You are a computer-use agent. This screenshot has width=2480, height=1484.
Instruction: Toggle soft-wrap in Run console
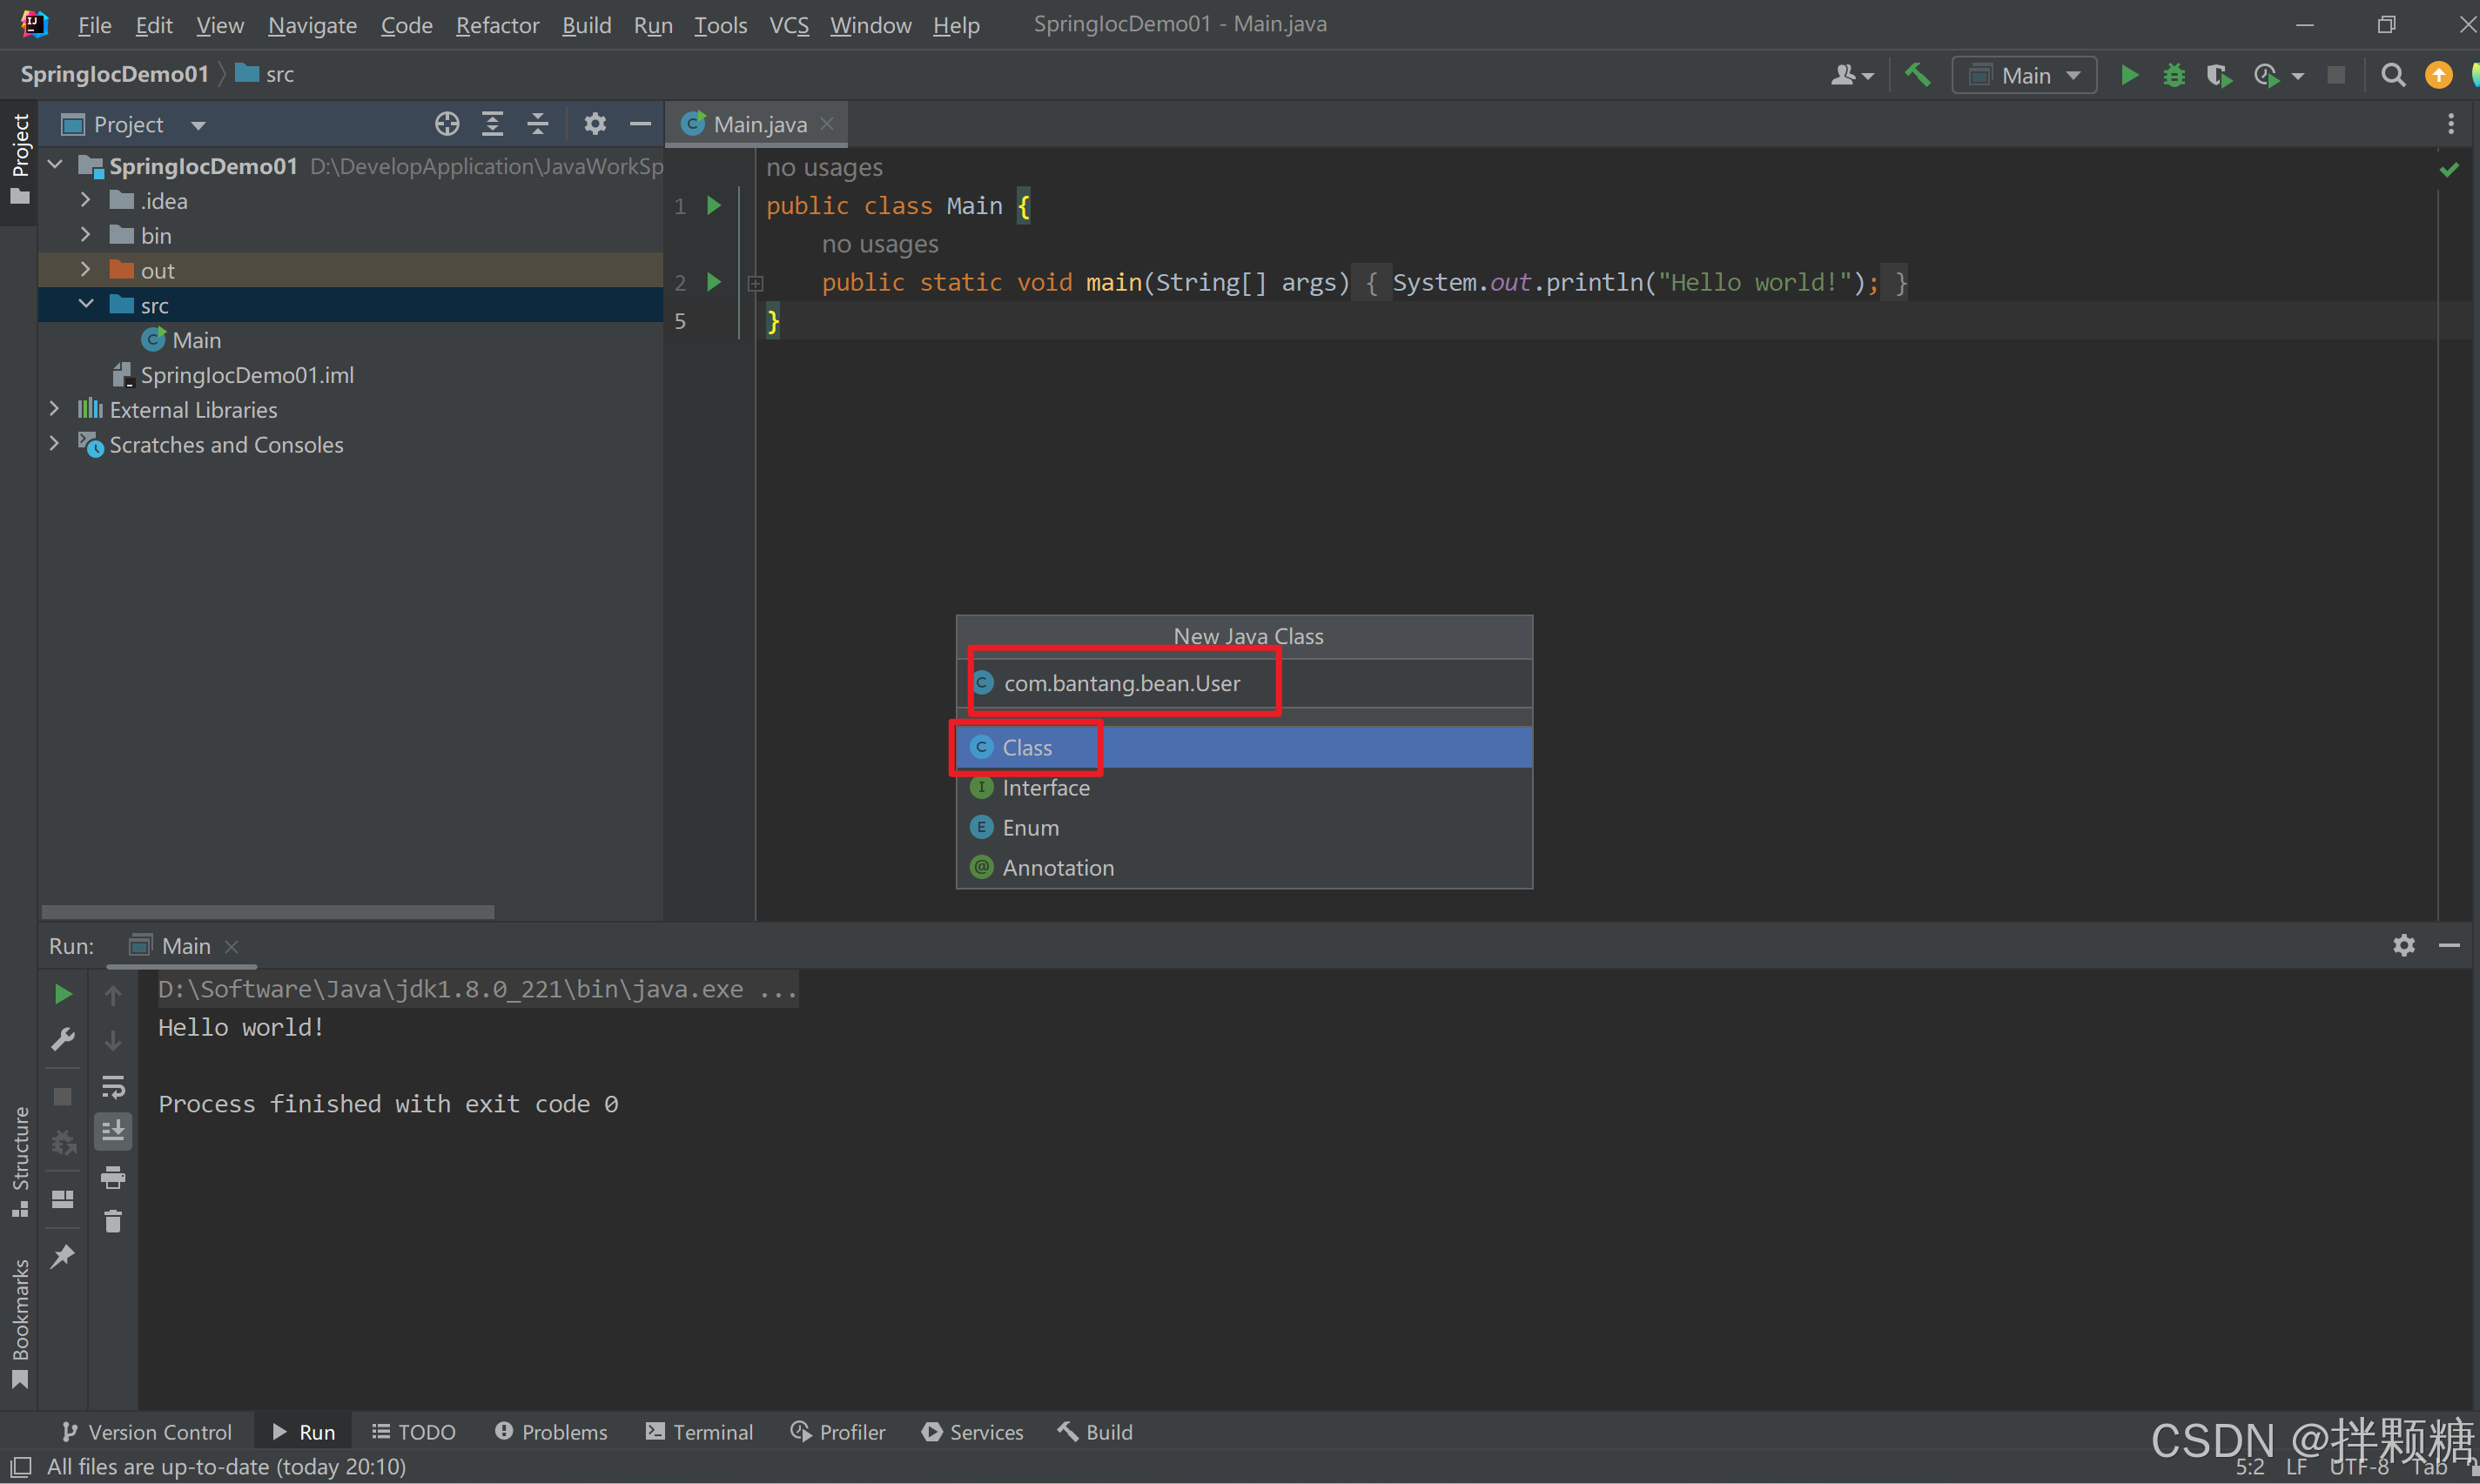click(113, 1086)
